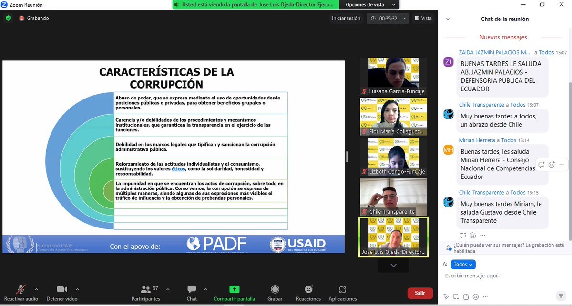Click MH avatar of Mirian Herrera
This screenshot has height=306, width=572.
point(449,149)
